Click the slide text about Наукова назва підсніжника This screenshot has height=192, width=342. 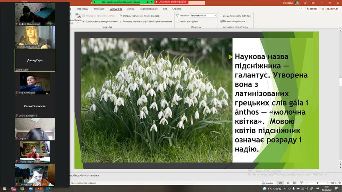pos(271,103)
